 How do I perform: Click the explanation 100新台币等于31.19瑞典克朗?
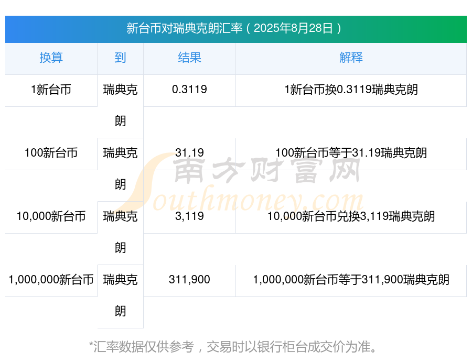coord(351,153)
